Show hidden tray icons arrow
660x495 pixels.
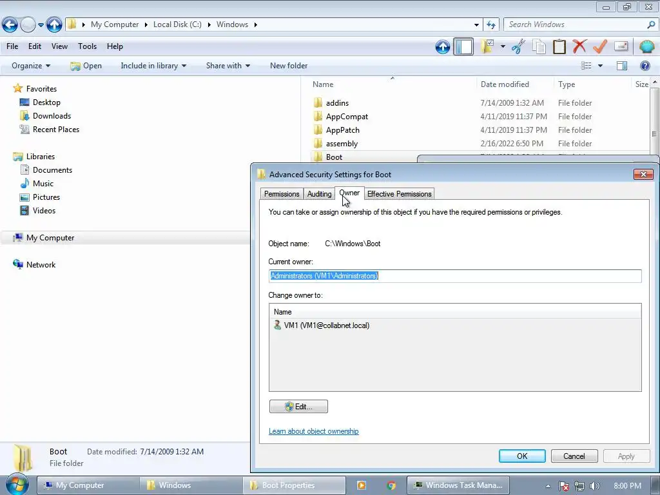[x=548, y=486]
